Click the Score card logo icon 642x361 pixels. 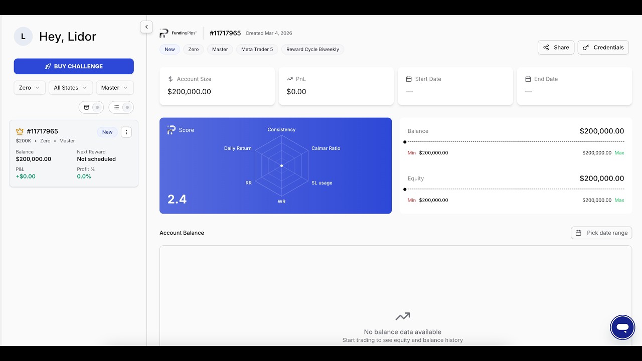tap(172, 130)
